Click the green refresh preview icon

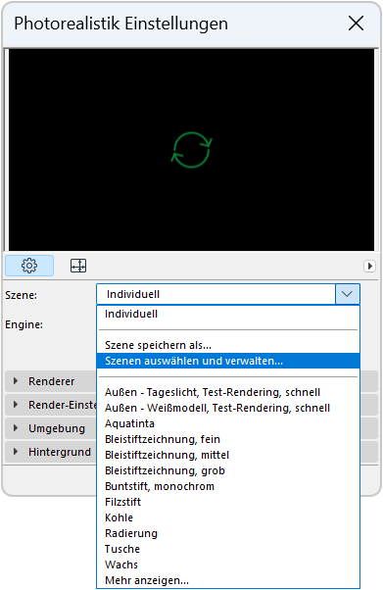pyautogui.click(x=192, y=150)
